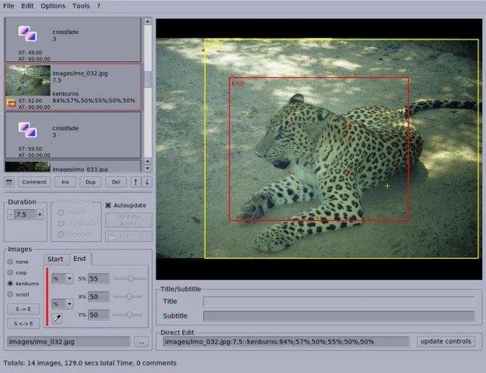
Task: Click the eyedropper picker icon
Action: (58, 318)
